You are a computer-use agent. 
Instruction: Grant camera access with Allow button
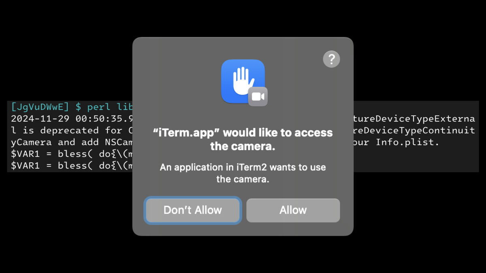293,210
